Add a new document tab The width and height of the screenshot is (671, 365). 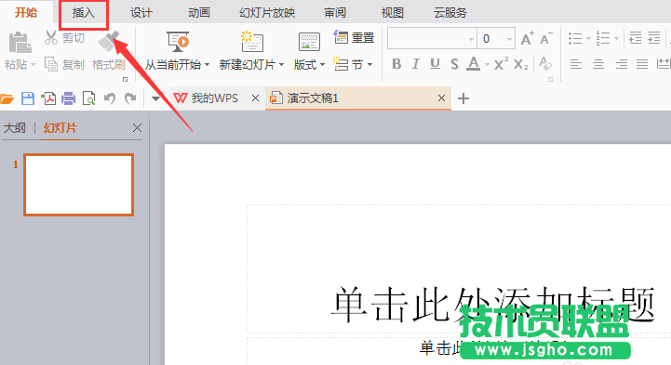coord(463,98)
